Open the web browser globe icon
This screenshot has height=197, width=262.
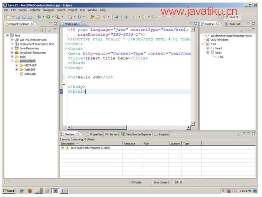pos(117,17)
